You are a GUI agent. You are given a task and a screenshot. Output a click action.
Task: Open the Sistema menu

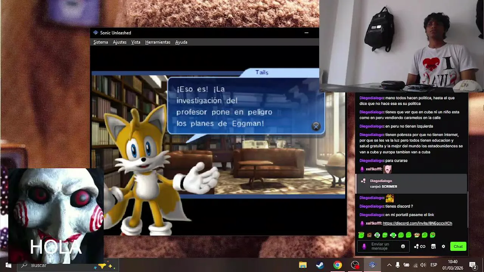[101, 42]
